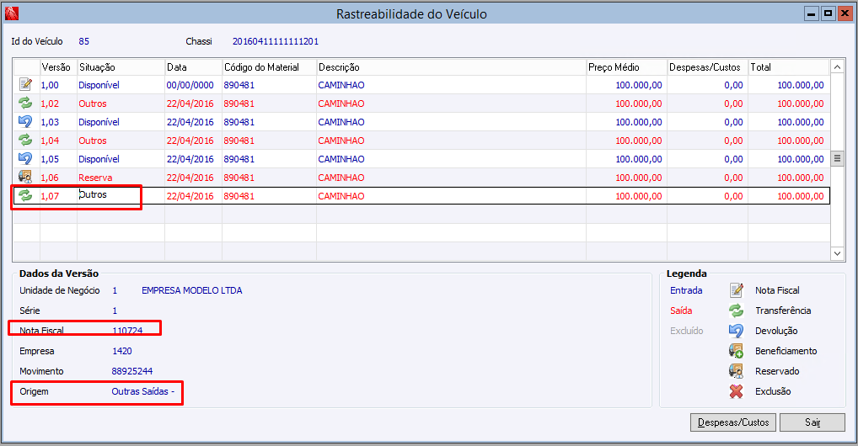Click the Saída legend label
Screen dimensions: 858x446
coord(681,311)
